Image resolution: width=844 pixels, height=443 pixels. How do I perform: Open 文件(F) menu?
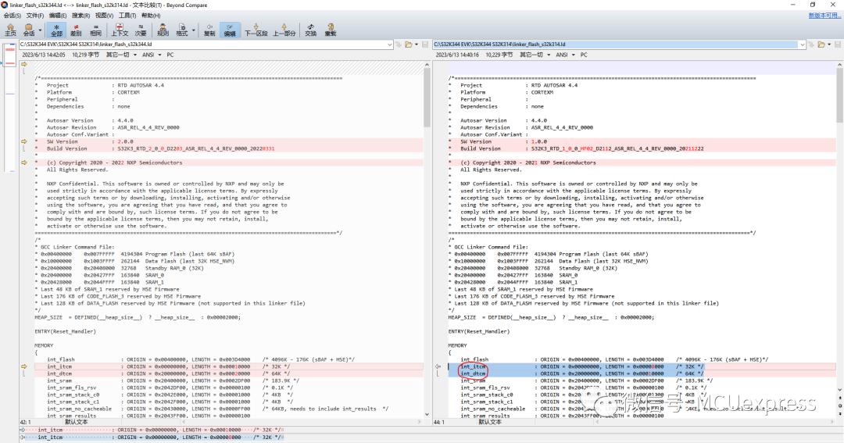[x=35, y=16]
